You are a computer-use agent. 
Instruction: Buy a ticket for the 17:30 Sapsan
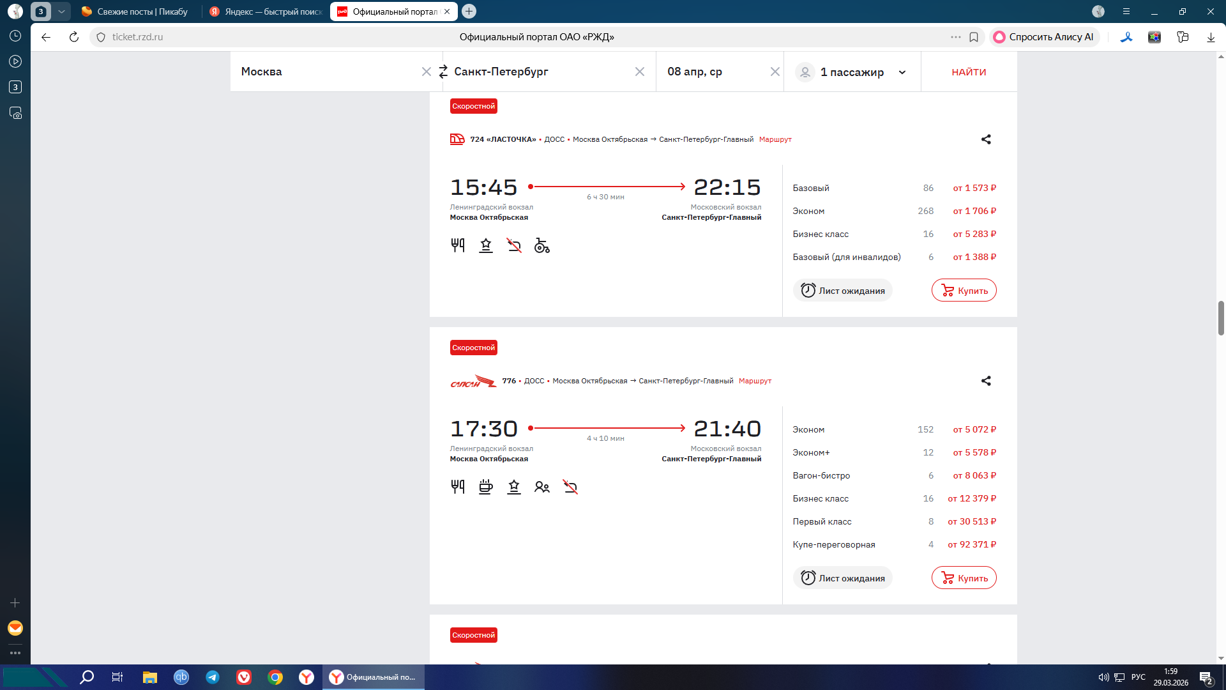964,578
